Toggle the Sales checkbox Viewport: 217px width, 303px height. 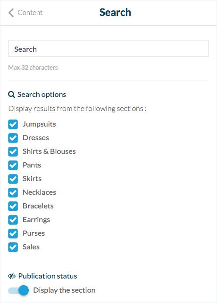[13, 247]
